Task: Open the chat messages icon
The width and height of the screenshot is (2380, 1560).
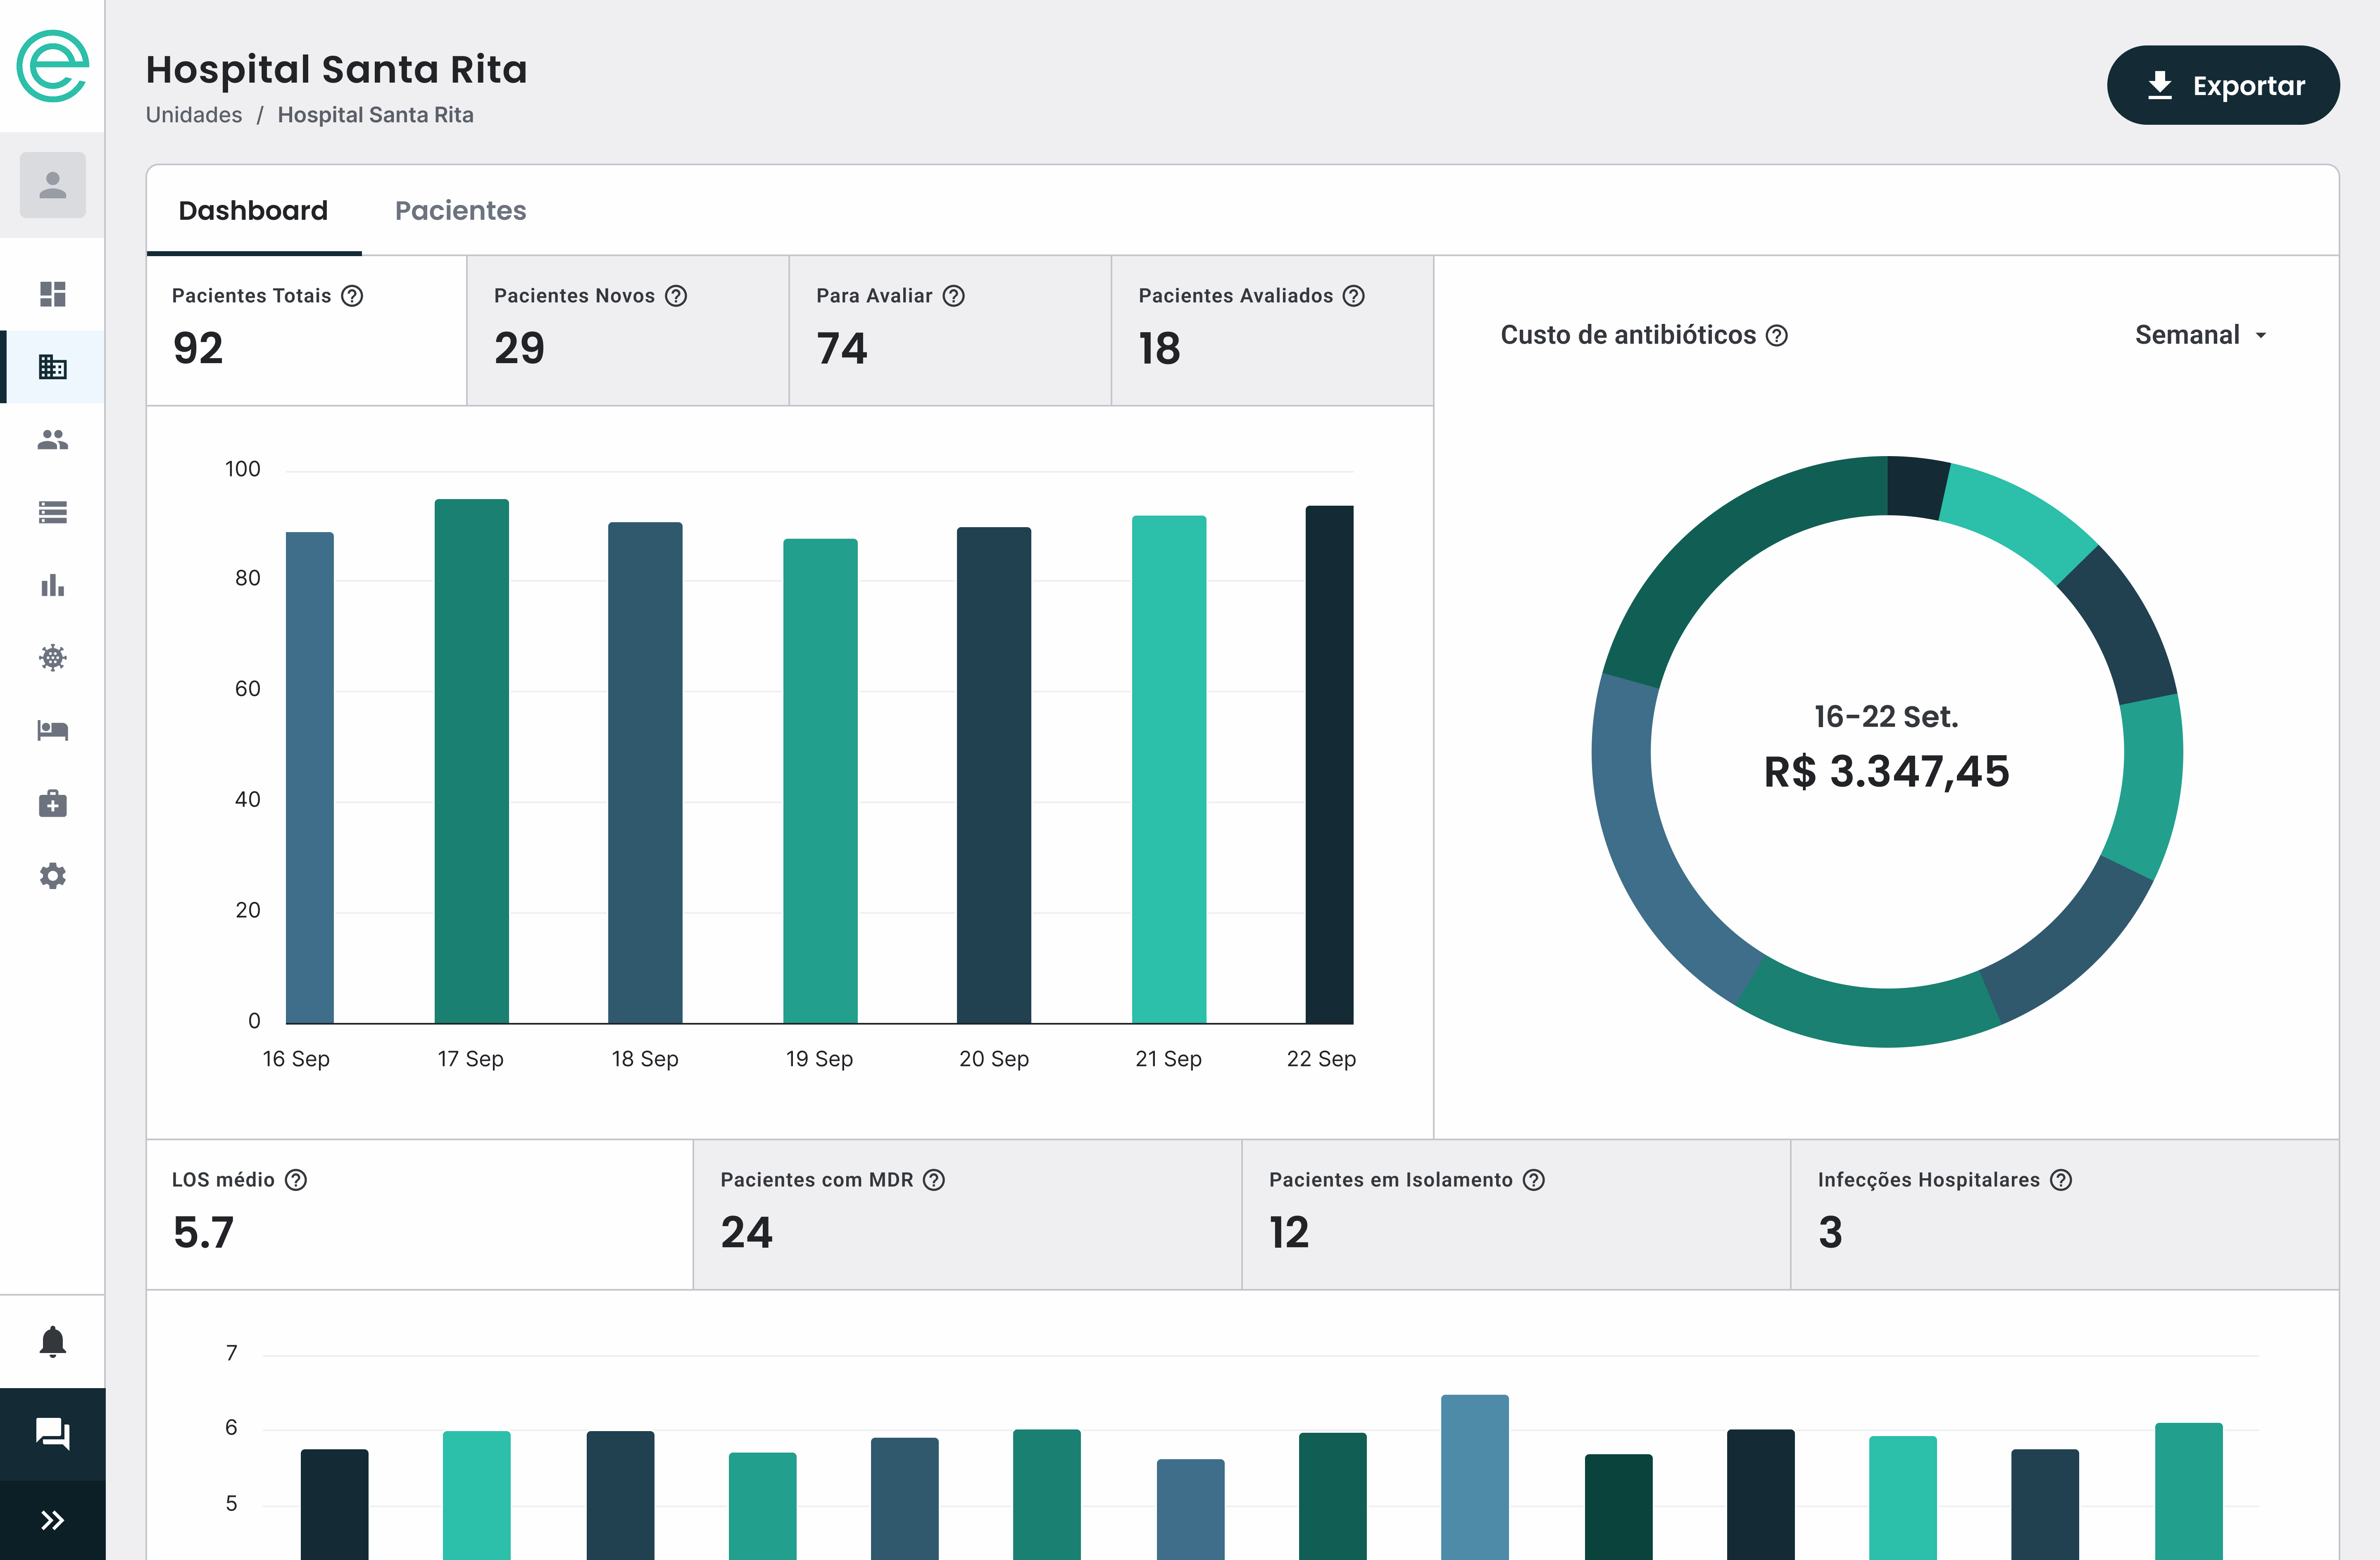Action: pos(52,1433)
